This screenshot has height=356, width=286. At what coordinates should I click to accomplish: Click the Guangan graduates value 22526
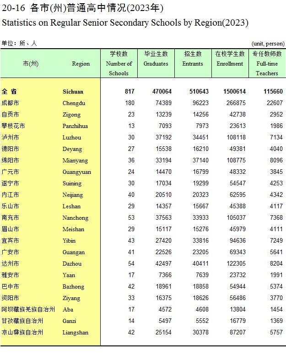pos(163,252)
